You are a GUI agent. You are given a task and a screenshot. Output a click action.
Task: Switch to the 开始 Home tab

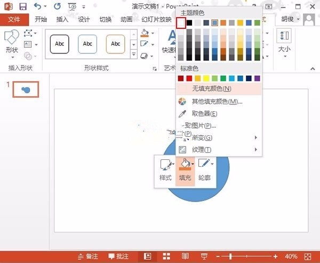pos(41,19)
